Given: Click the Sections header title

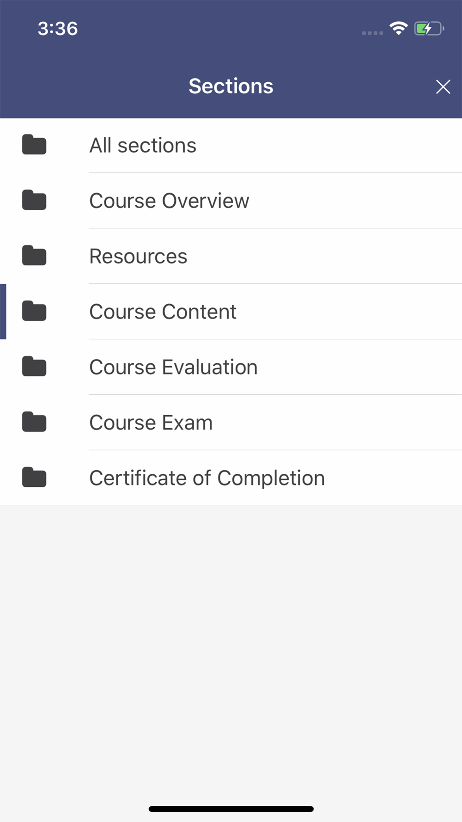Looking at the screenshot, I should (x=231, y=86).
